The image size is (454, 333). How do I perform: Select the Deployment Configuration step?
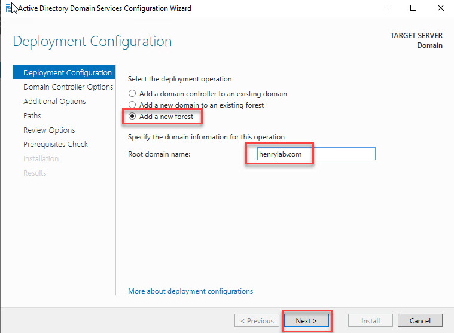[x=67, y=73]
